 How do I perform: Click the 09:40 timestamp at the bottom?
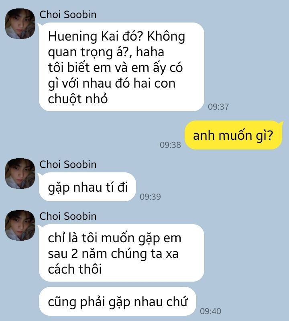(x=210, y=311)
